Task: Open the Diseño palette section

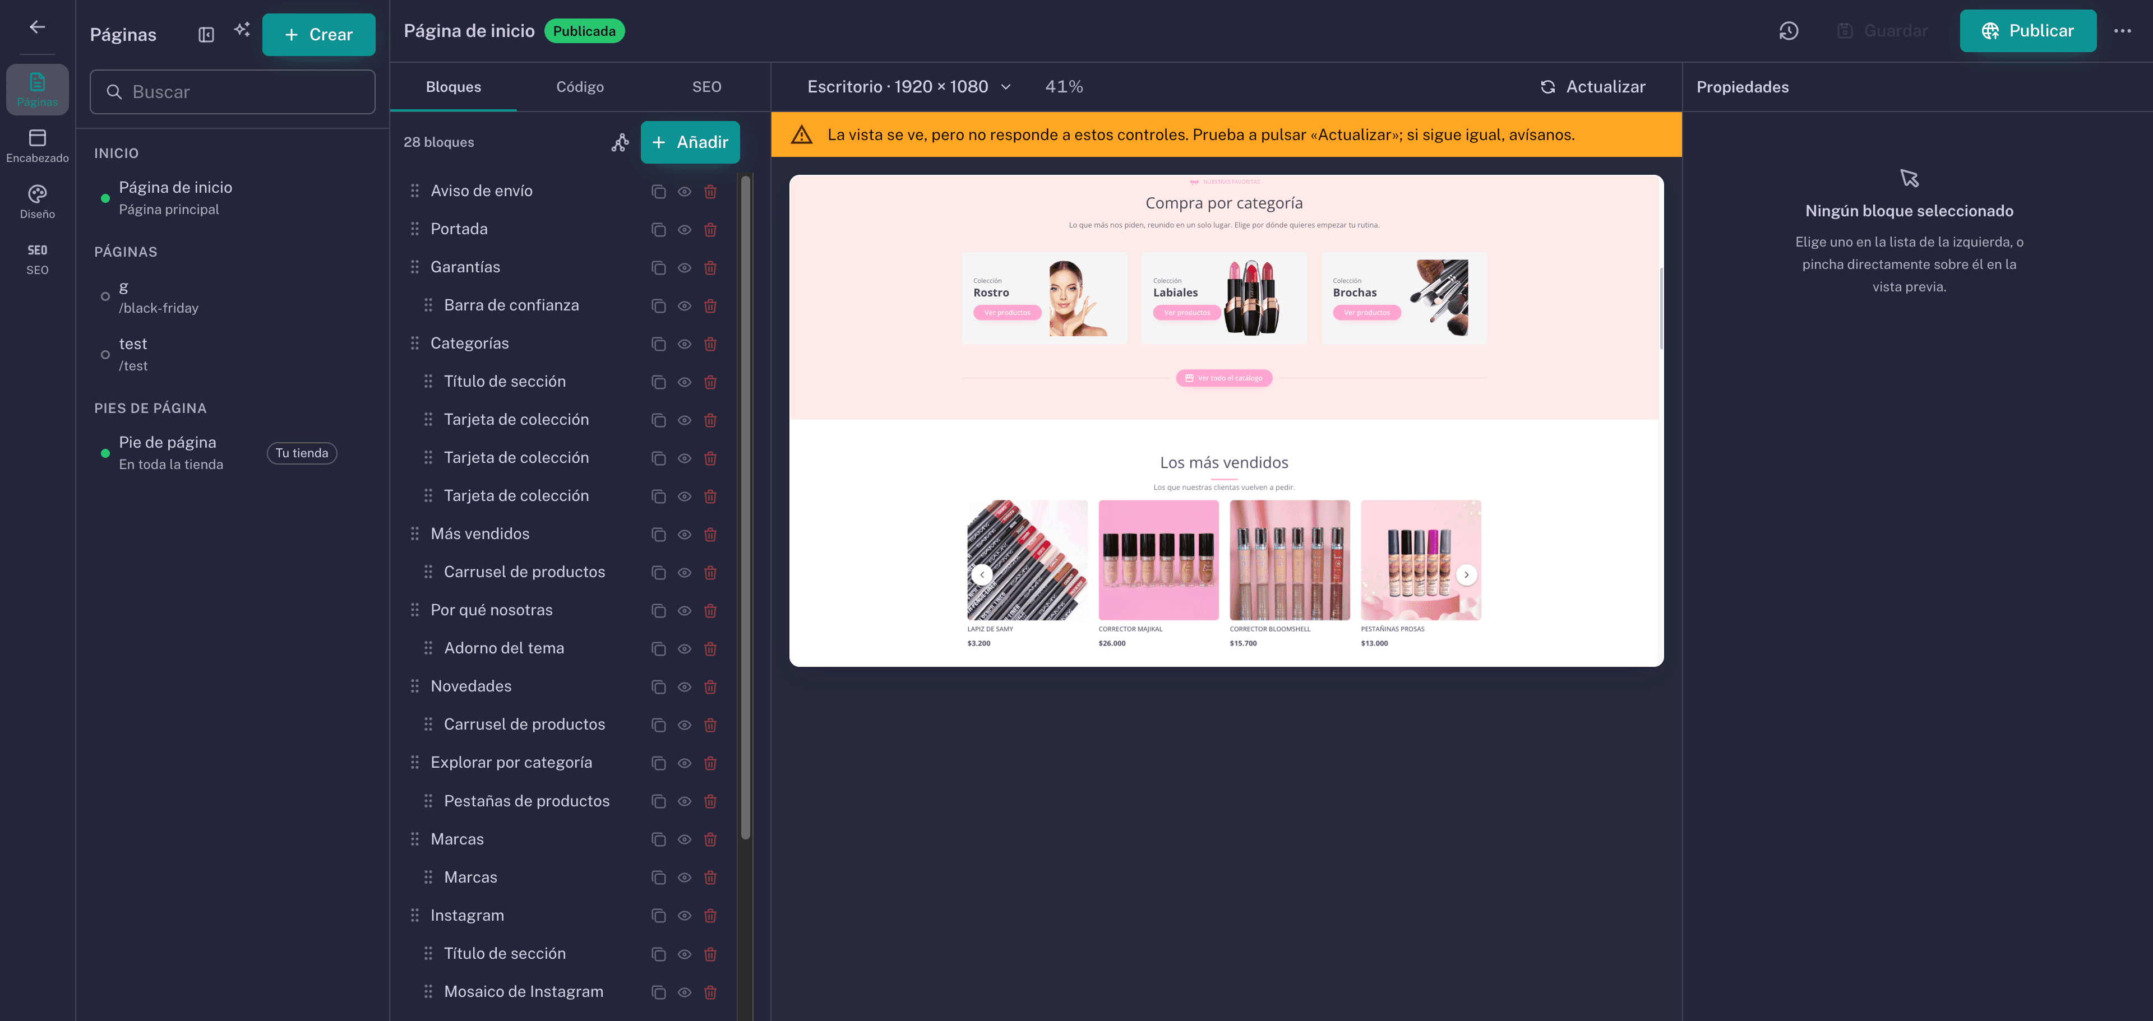Action: (38, 202)
